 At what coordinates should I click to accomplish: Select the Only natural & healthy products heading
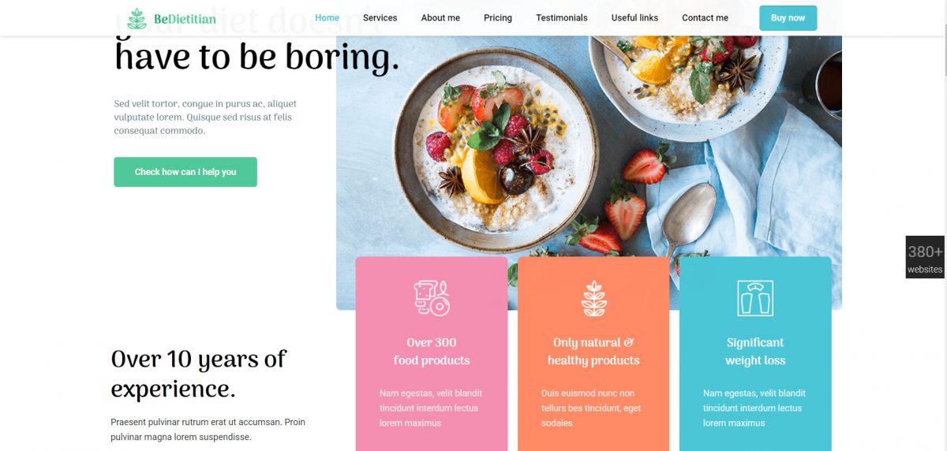[593, 352]
